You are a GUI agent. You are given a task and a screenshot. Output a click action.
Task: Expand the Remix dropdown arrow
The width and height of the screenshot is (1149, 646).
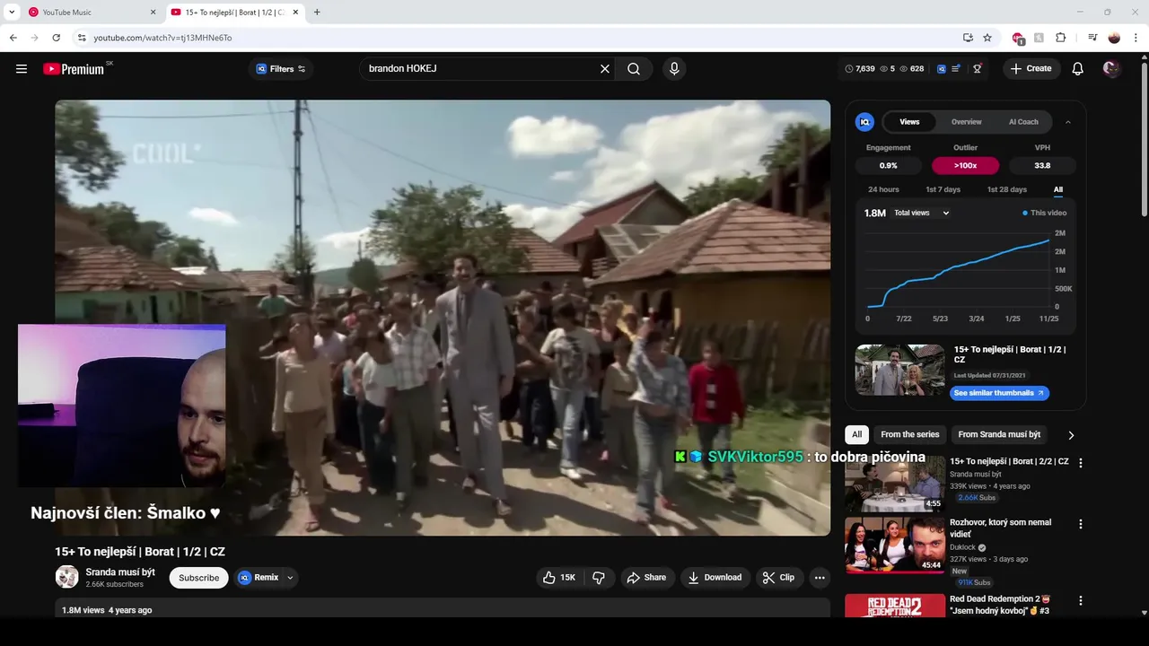click(x=290, y=578)
